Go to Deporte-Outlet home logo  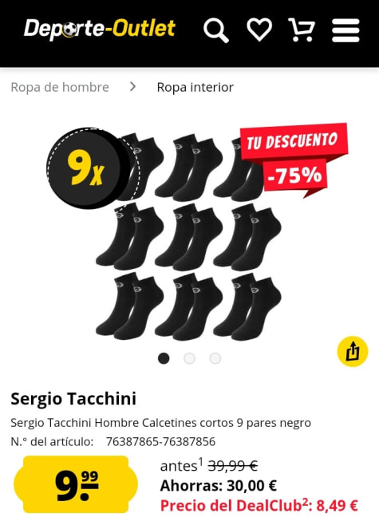coord(100,29)
